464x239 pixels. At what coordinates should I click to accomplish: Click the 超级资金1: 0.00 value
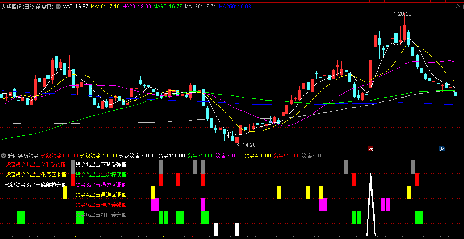point(60,155)
